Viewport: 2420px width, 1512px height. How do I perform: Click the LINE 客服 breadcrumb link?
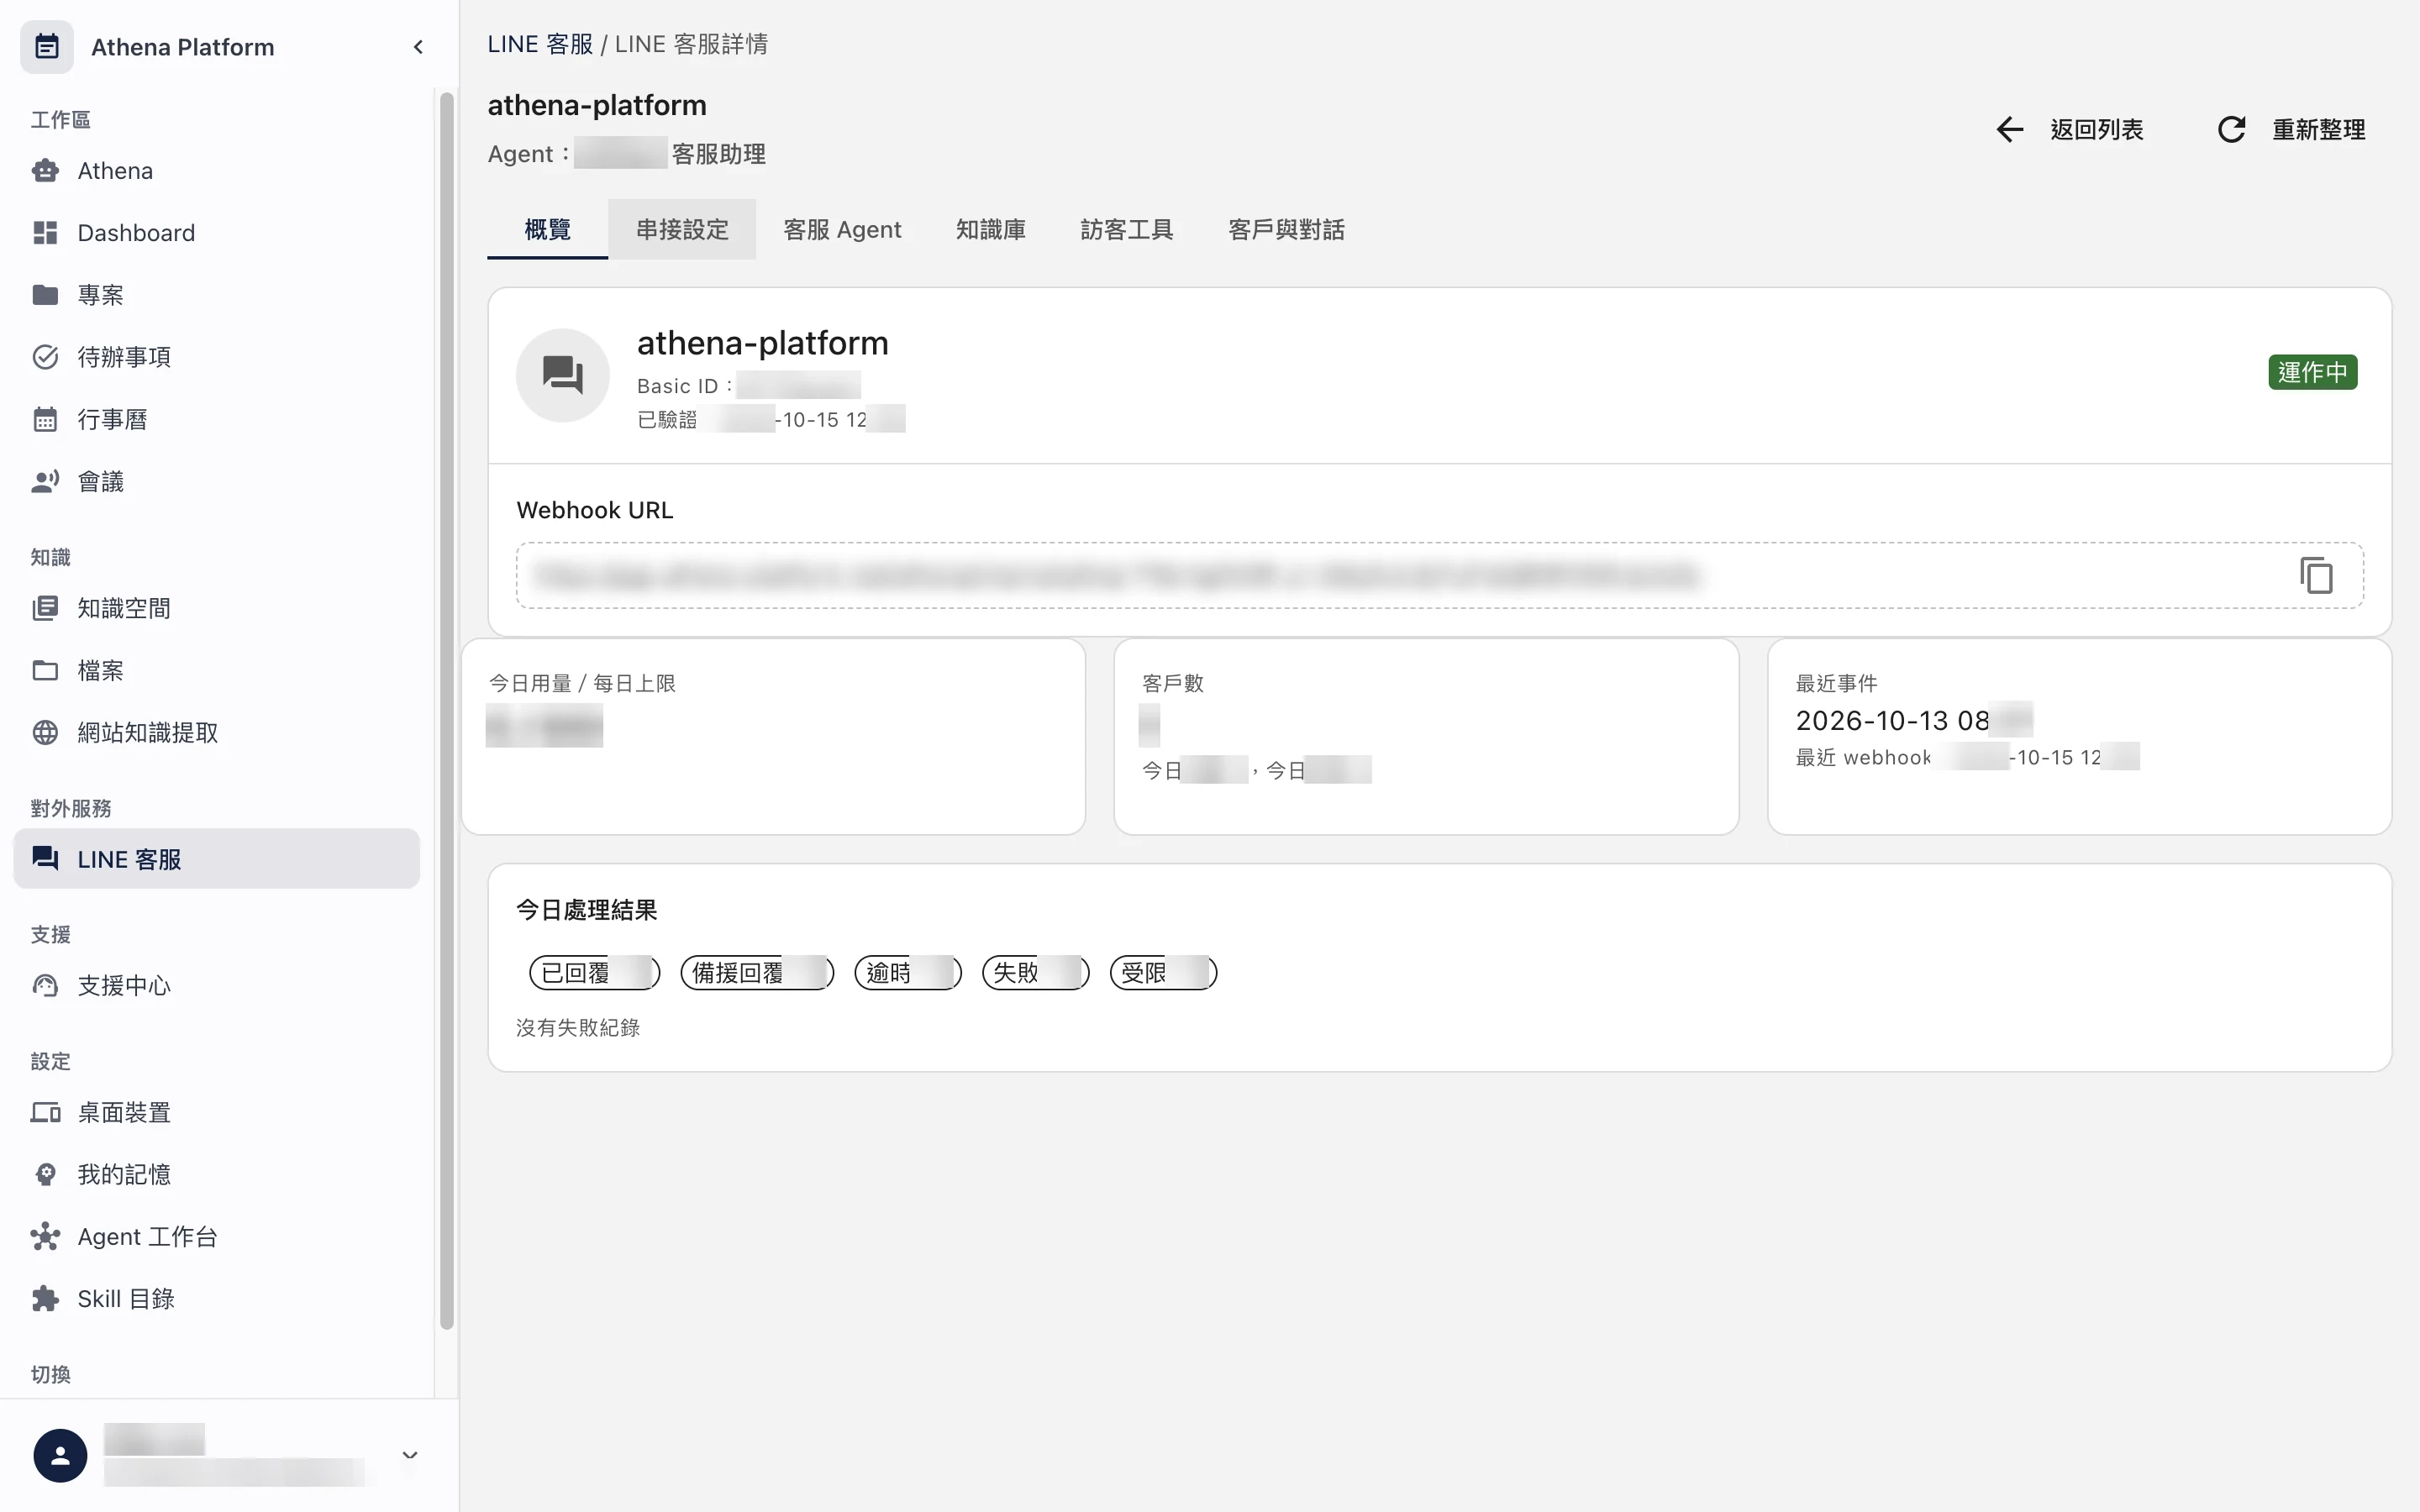point(540,44)
